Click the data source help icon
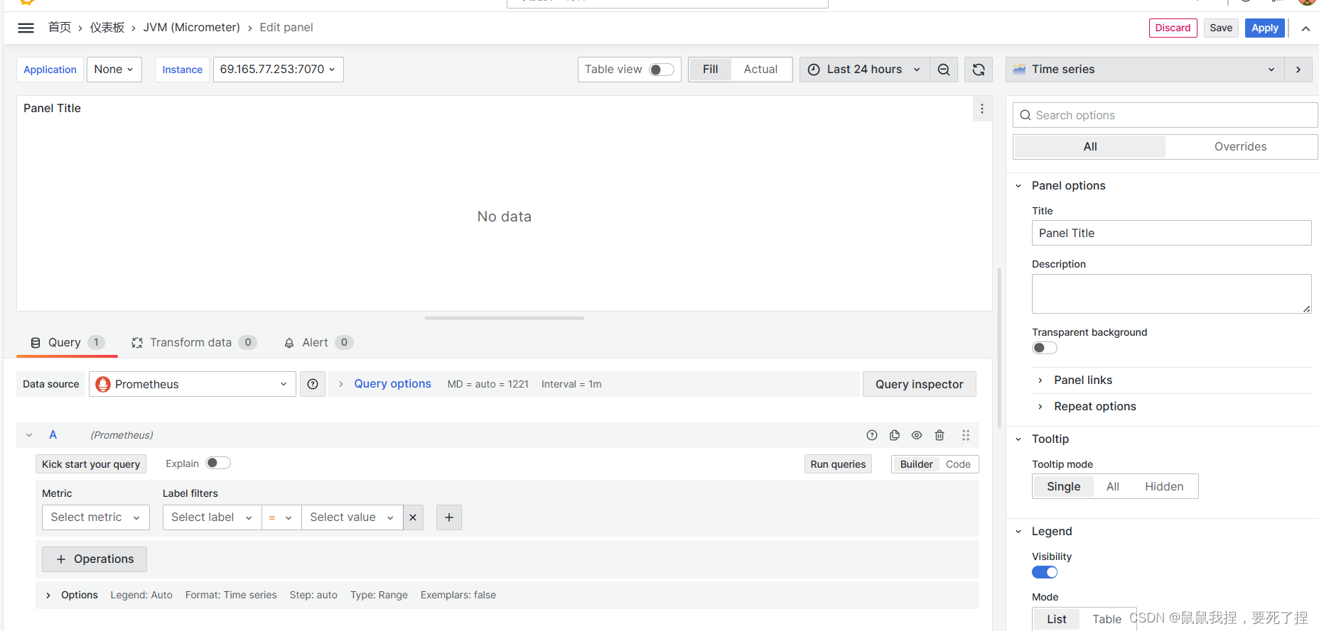This screenshot has width=1319, height=631. coord(313,384)
